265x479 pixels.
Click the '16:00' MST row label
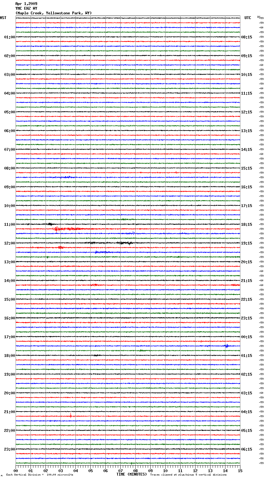10,318
